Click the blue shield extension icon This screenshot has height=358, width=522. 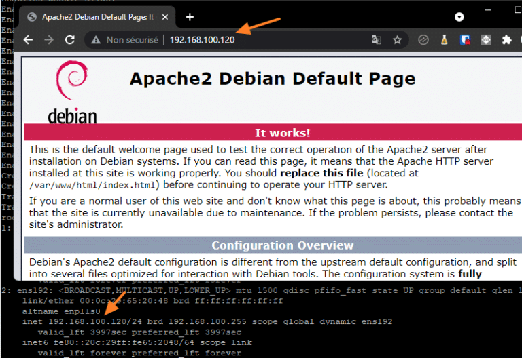click(x=465, y=40)
